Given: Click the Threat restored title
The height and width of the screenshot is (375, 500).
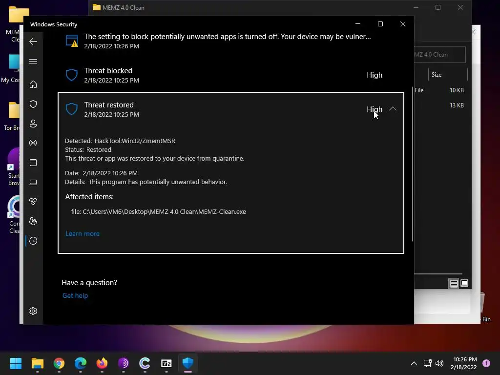Looking at the screenshot, I should [x=109, y=105].
